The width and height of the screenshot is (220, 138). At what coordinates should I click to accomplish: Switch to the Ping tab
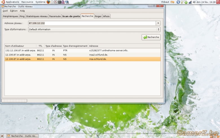(22, 16)
